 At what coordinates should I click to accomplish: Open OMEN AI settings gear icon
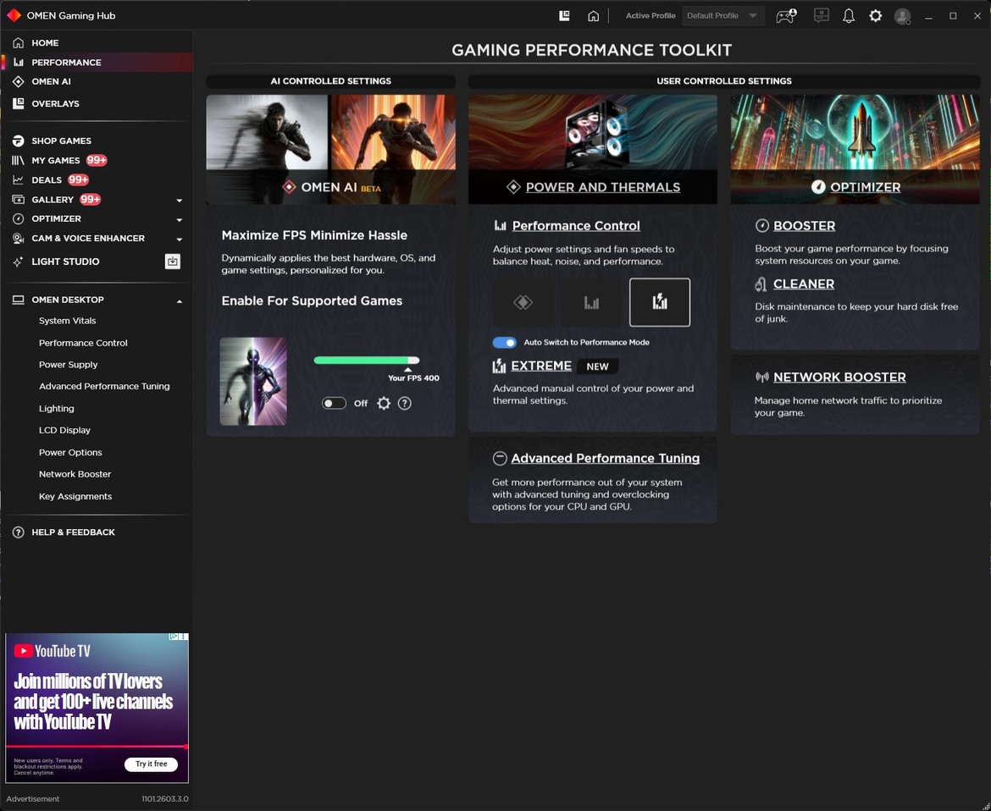[x=384, y=403]
